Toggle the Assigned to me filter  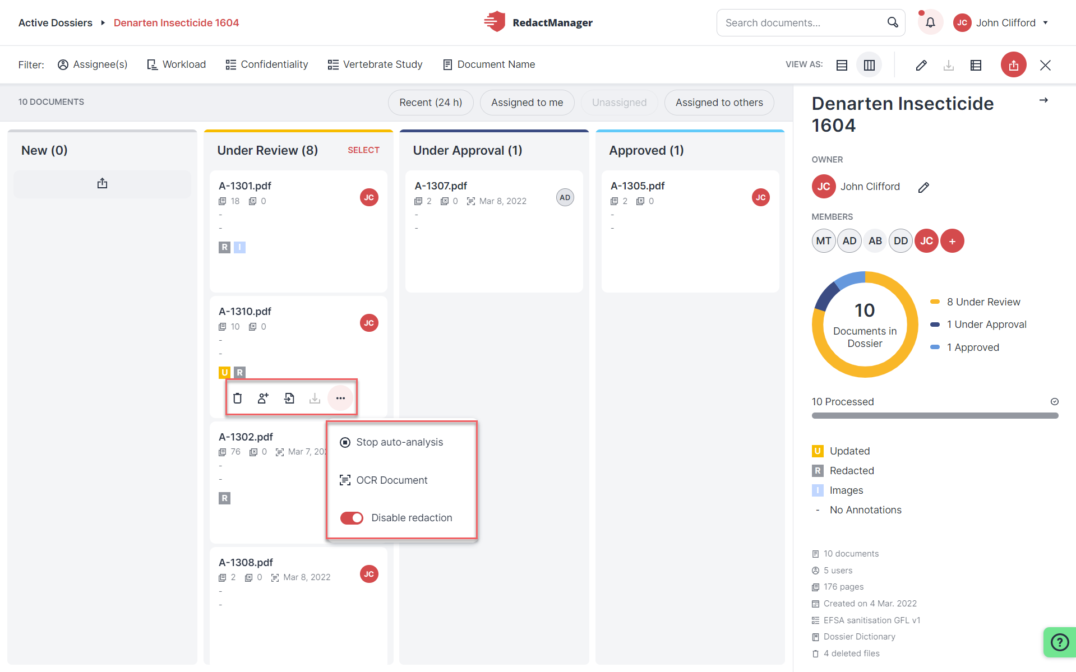(x=527, y=103)
